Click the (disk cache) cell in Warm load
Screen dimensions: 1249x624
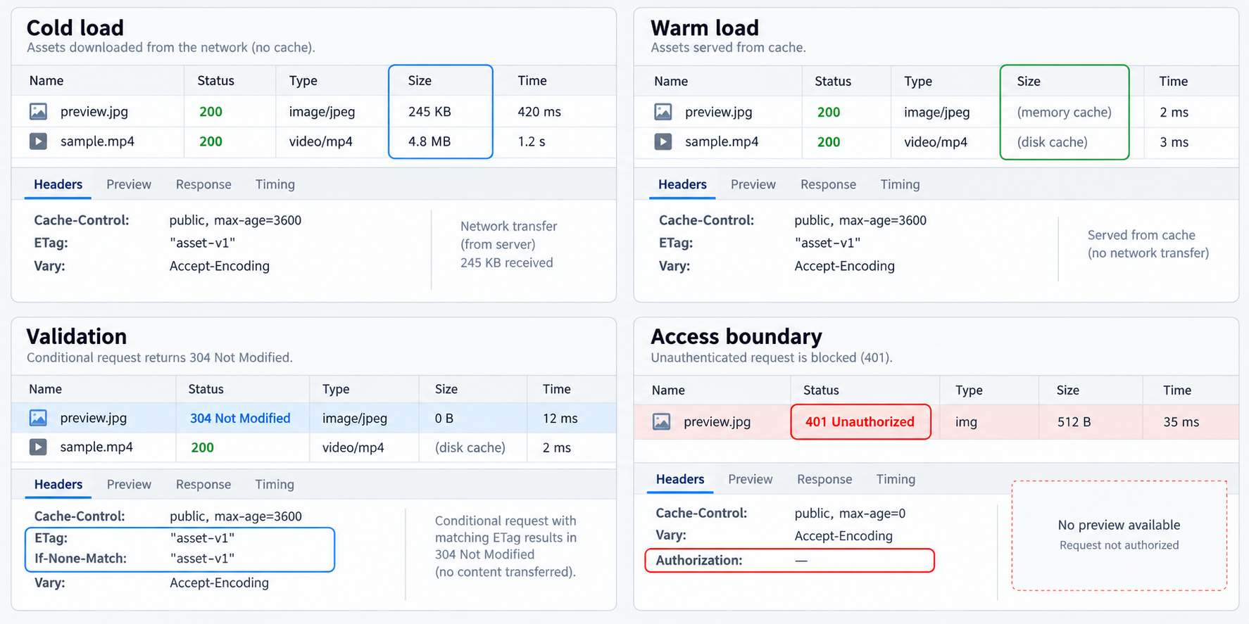pos(1052,142)
